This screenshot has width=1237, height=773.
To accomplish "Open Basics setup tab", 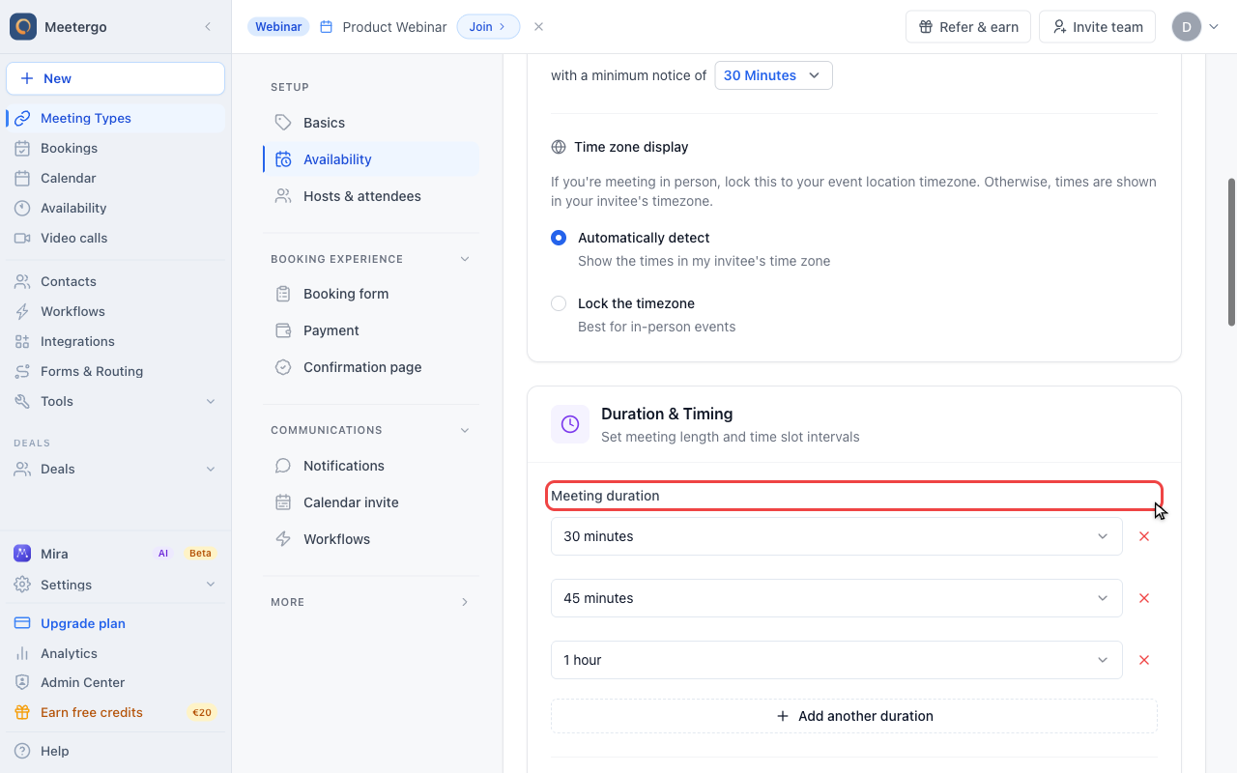I will point(371,123).
